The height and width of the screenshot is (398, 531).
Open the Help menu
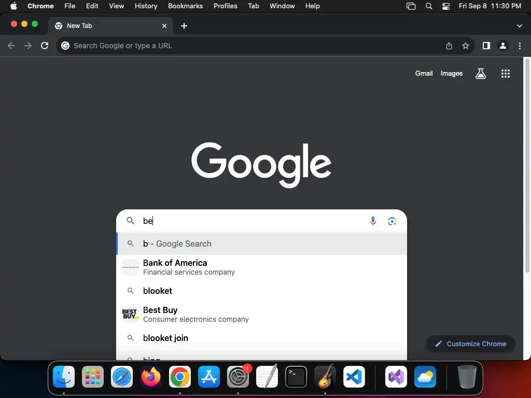click(x=312, y=6)
